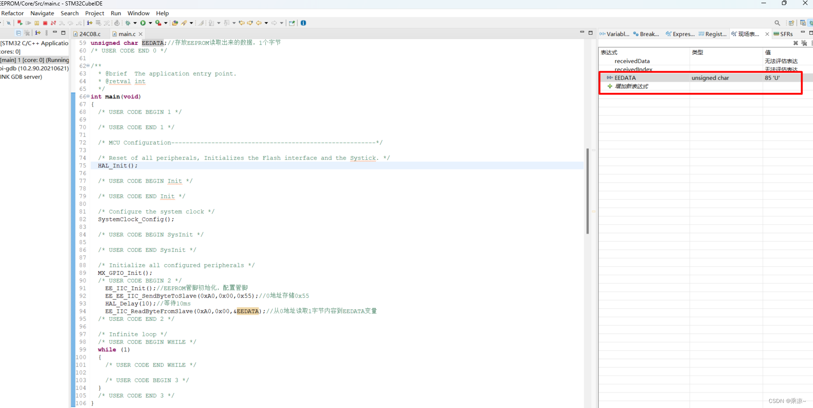Open the Registers view tab
Screen dimensions: 813x408
coord(713,34)
